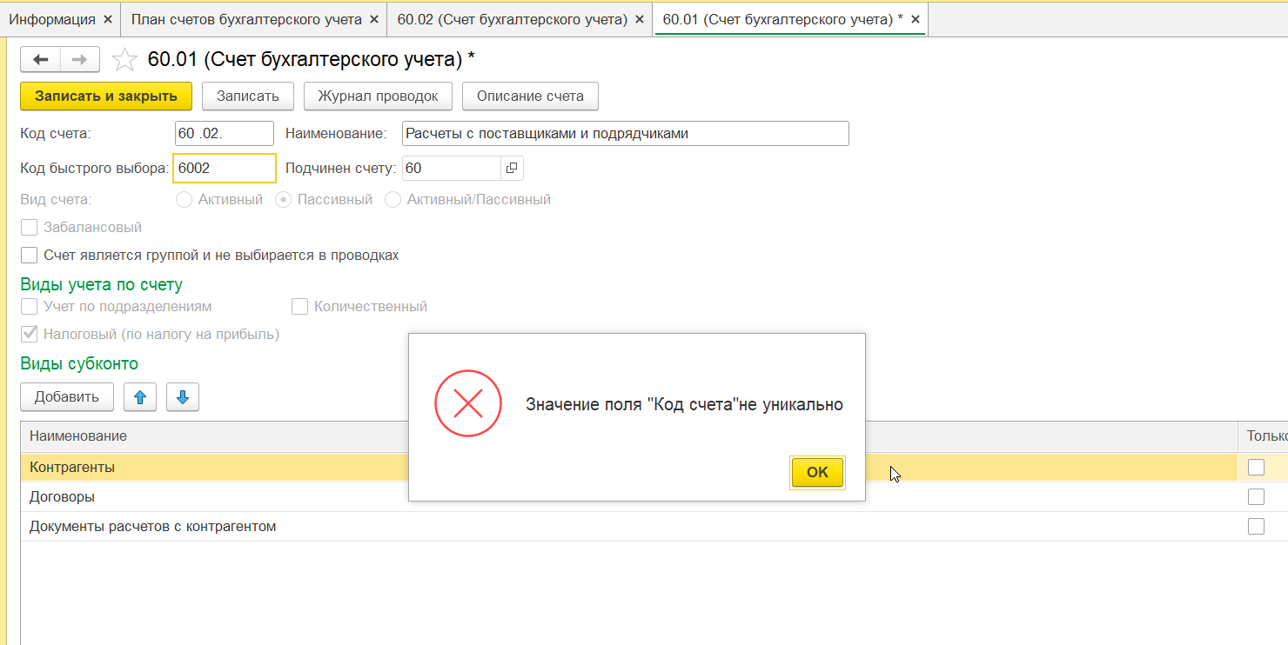Open the parent account 60 link icon

click(512, 168)
